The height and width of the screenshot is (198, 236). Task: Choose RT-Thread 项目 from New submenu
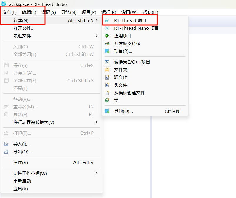point(145,20)
